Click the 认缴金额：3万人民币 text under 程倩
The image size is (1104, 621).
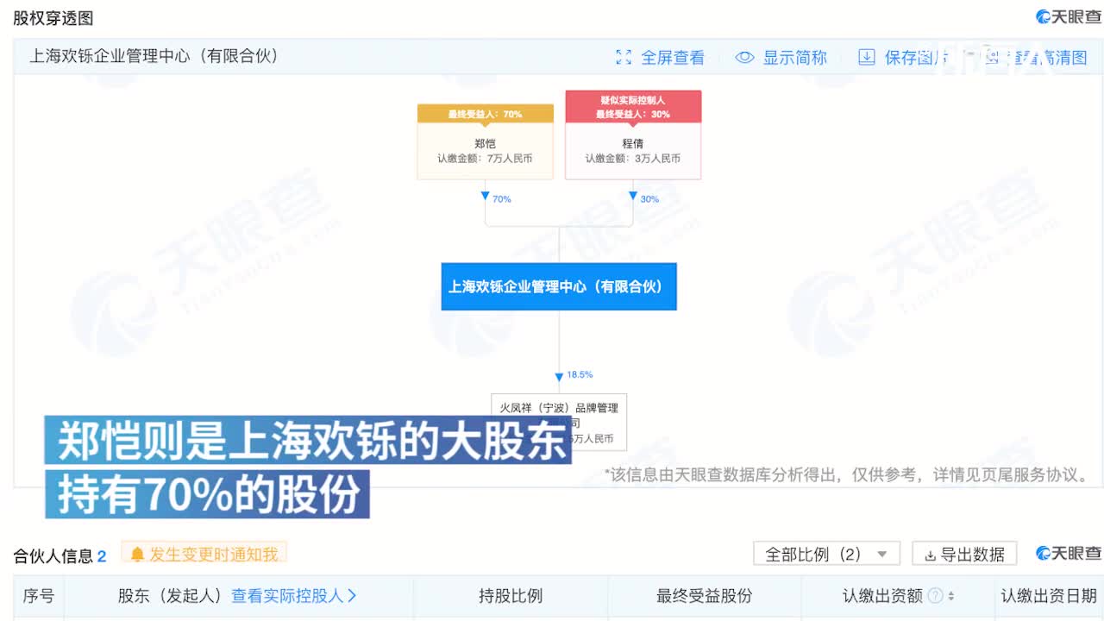point(633,159)
